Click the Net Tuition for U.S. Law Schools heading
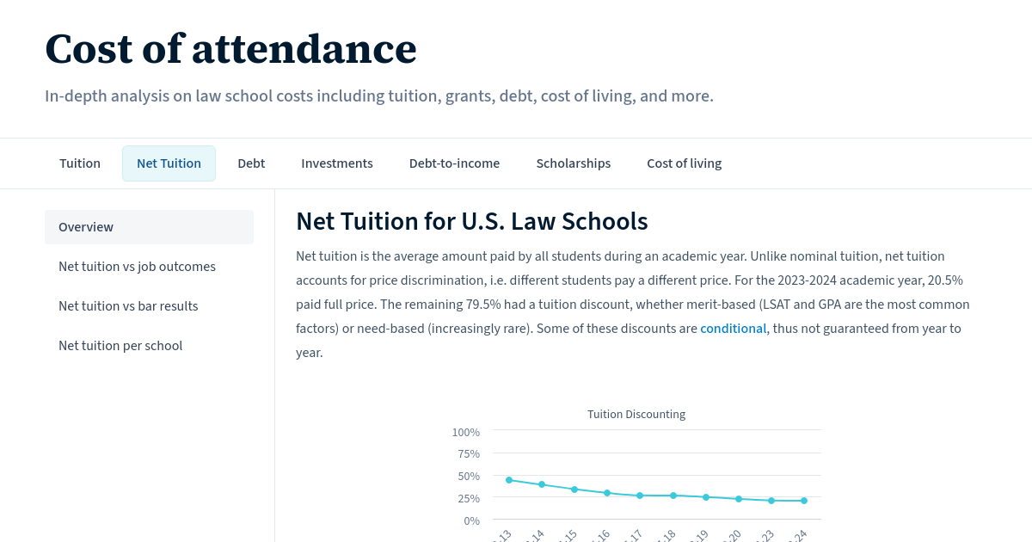 (x=471, y=221)
